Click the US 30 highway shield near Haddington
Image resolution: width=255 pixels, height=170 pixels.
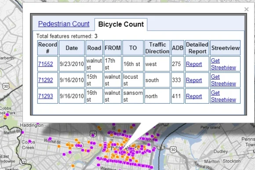[x=6, y=86]
